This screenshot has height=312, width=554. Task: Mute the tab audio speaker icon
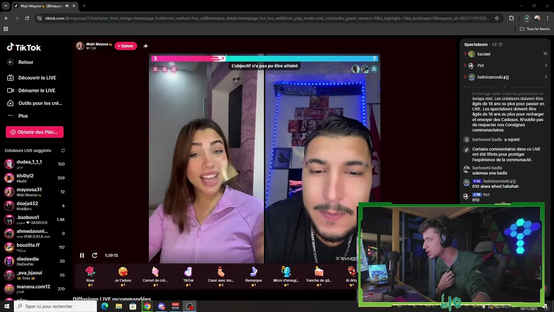67,6
